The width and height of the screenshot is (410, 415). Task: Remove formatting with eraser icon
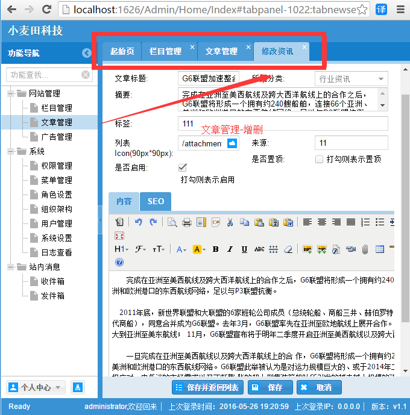pyautogui.click(x=288, y=249)
